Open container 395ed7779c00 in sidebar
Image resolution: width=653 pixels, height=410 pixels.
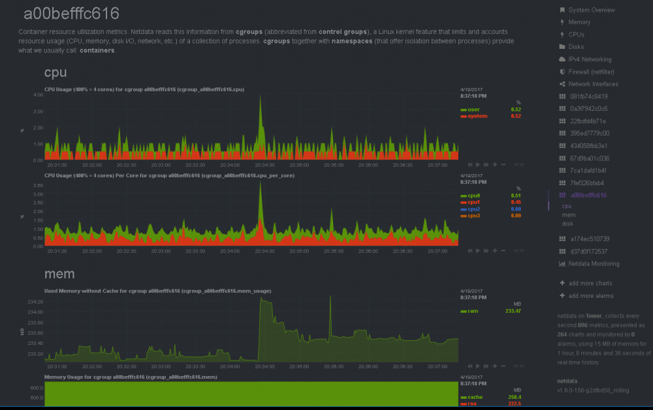[590, 134]
